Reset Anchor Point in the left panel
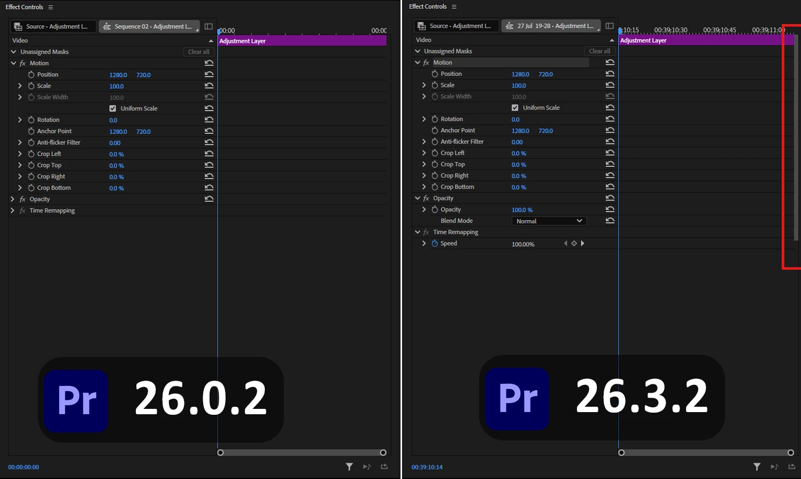 209,131
